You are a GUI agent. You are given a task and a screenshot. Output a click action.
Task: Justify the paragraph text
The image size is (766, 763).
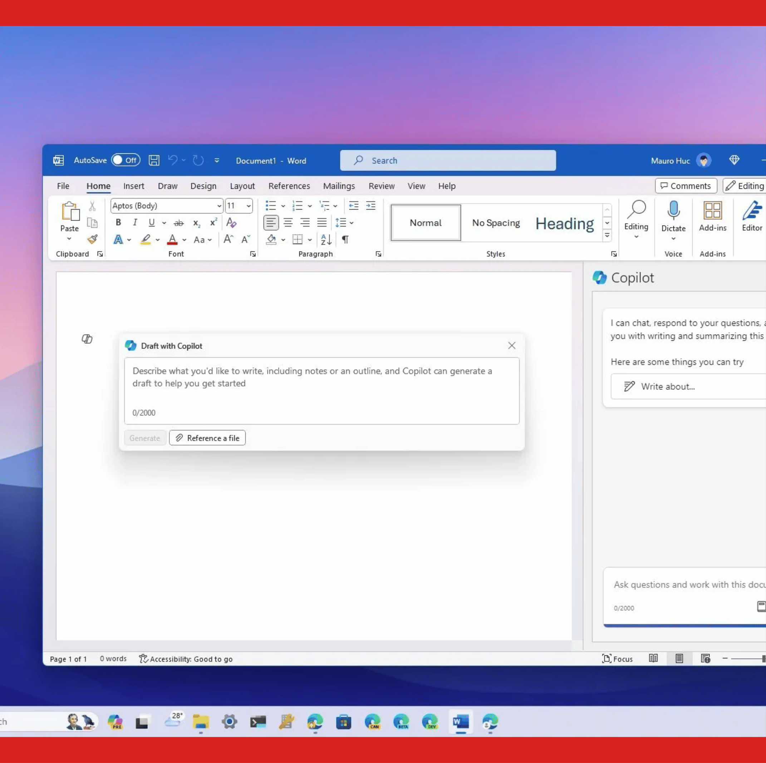coord(322,223)
